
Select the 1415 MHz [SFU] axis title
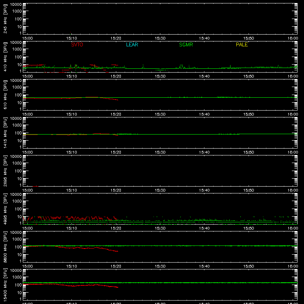pos(5,133)
